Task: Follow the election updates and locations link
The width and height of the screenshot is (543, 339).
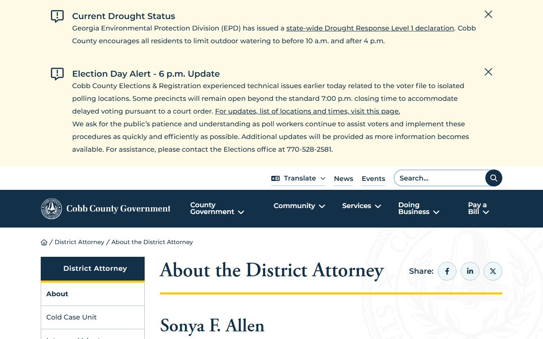Action: (308, 111)
